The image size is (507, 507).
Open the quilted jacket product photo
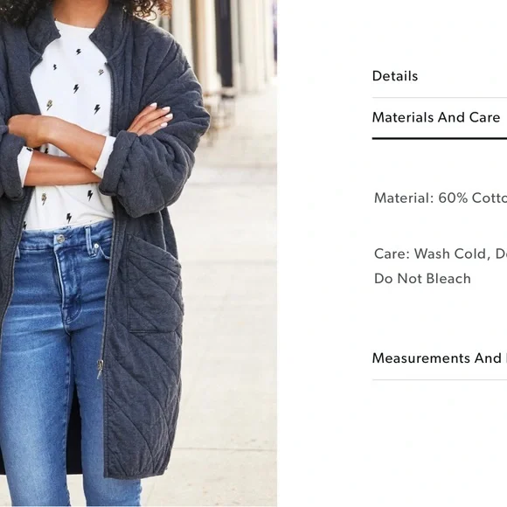[x=138, y=253]
